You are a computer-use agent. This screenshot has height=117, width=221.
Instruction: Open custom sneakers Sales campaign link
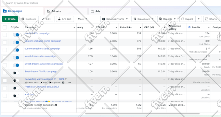pyautogui.click(x=43, y=49)
